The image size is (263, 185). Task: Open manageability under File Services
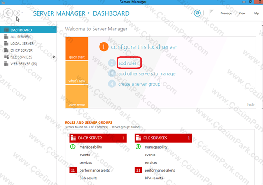tap(156, 147)
